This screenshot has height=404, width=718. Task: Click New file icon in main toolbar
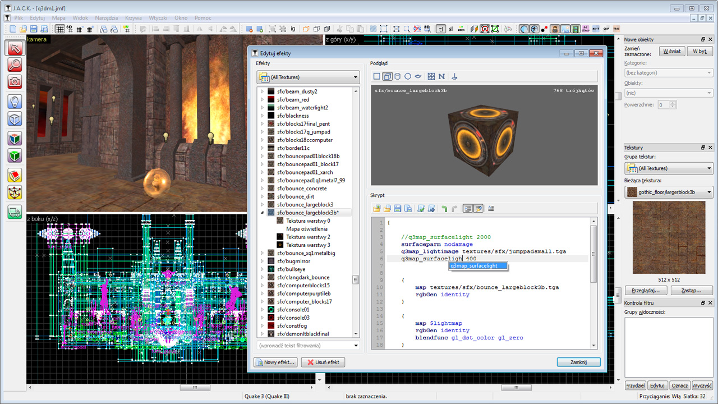tap(13, 29)
